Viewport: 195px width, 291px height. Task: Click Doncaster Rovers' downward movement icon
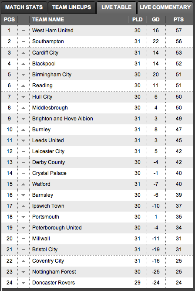[x=23, y=283]
